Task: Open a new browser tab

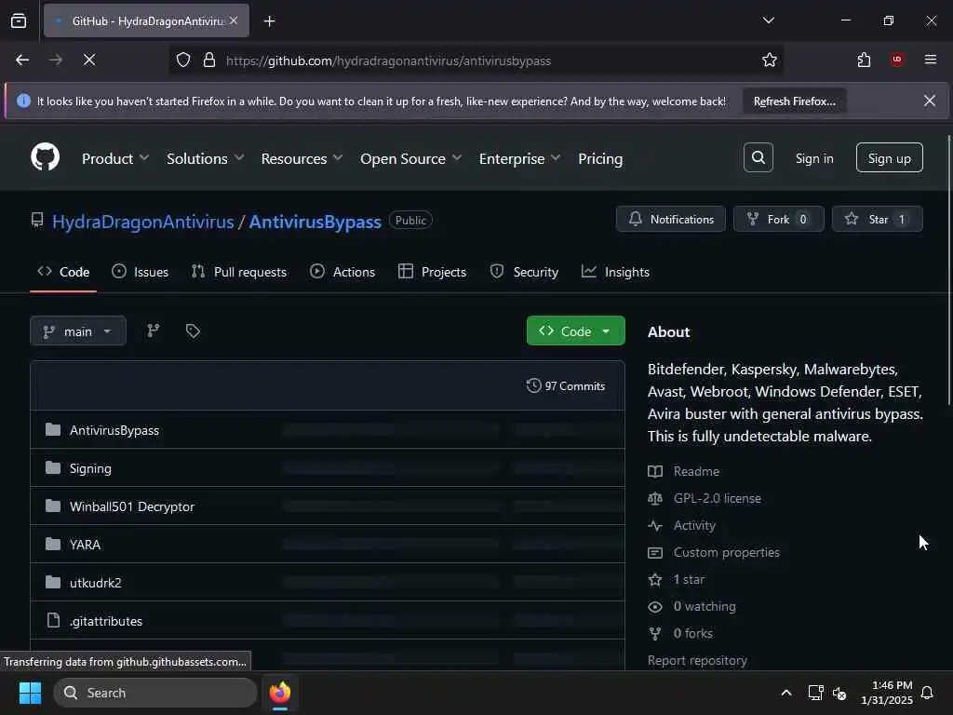Action: click(x=269, y=21)
